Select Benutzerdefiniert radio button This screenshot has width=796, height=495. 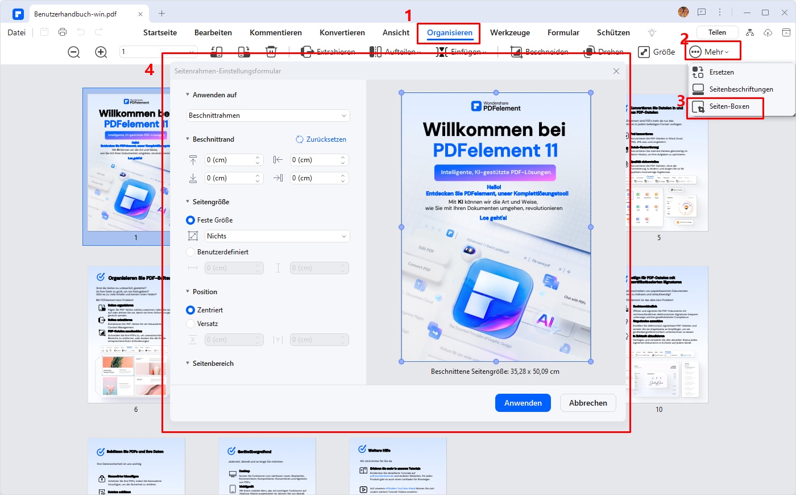coord(190,252)
